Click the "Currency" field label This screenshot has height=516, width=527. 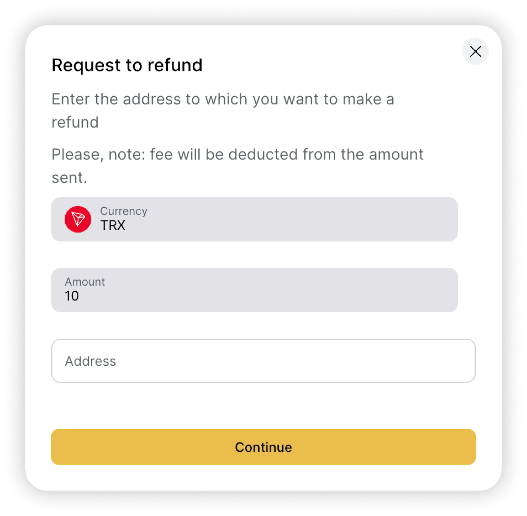click(124, 211)
